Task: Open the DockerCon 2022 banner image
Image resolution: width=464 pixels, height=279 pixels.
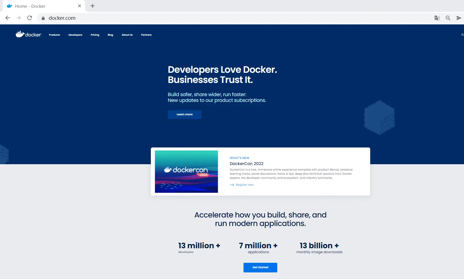Action: click(x=186, y=172)
